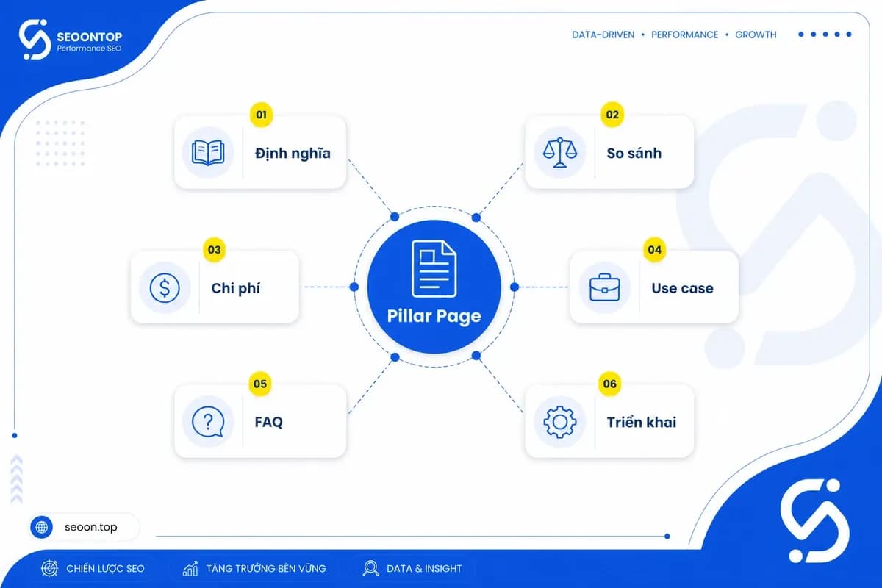Screen dimensions: 882x588
Task: Click the PERFORMANCE header text
Action: click(x=685, y=35)
